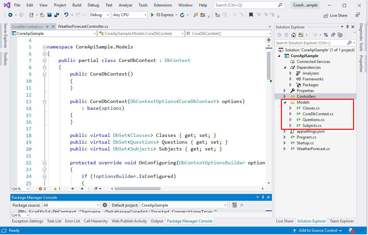
Task: Open the CoreApiSample.Models.CoreDbContext type dropdown
Action: pyautogui.click(x=141, y=34)
